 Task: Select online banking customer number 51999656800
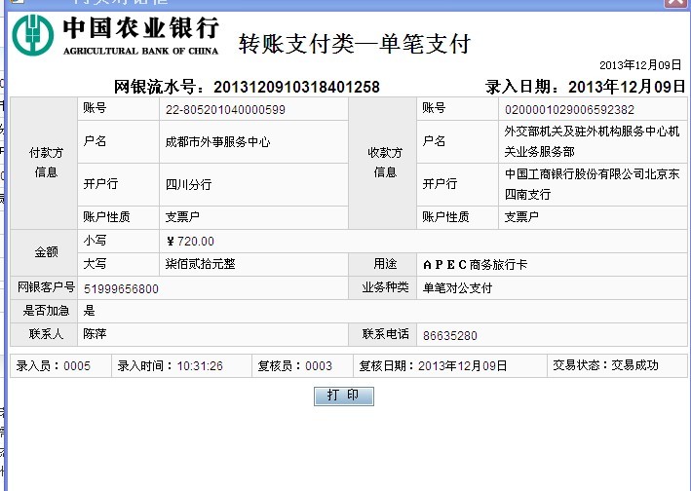click(x=121, y=289)
